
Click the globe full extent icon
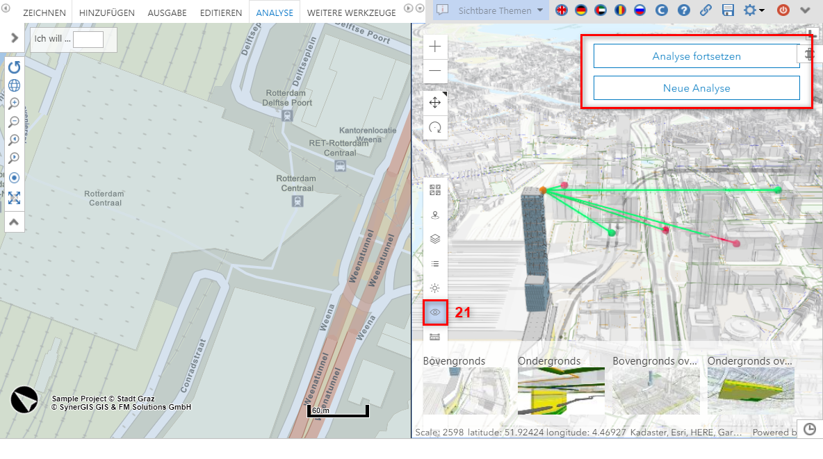[14, 85]
